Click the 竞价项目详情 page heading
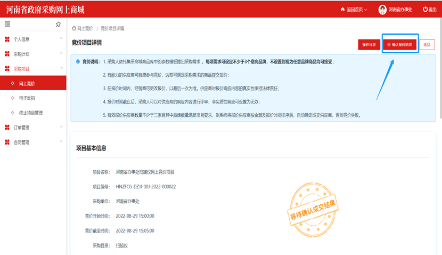This screenshot has height=255, width=442. coord(87,43)
